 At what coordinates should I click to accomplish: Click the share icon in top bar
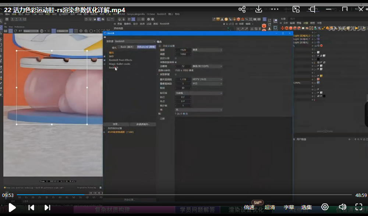coord(242,10)
